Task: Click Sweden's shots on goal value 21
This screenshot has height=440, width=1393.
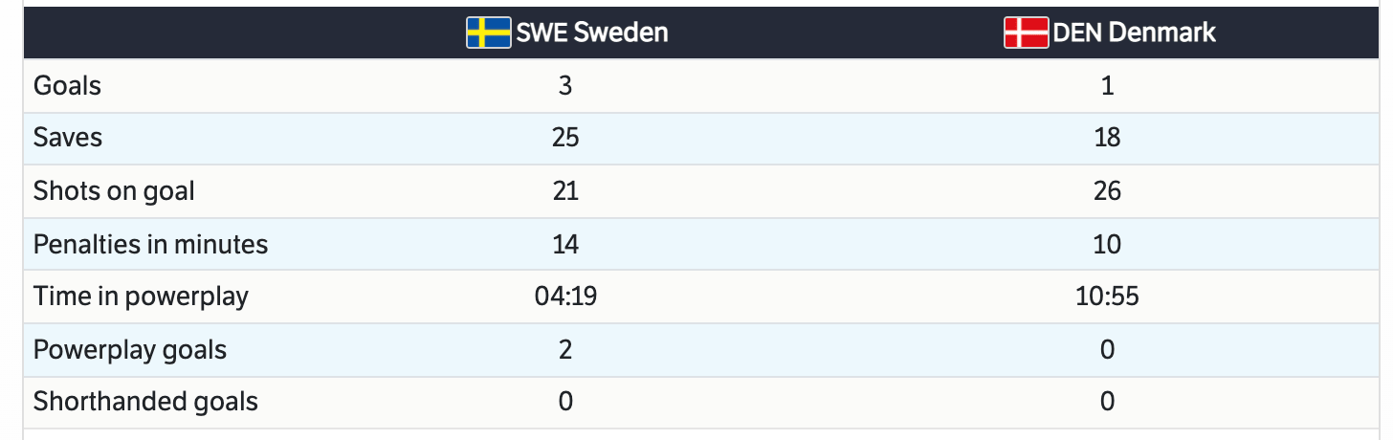Action: (565, 191)
